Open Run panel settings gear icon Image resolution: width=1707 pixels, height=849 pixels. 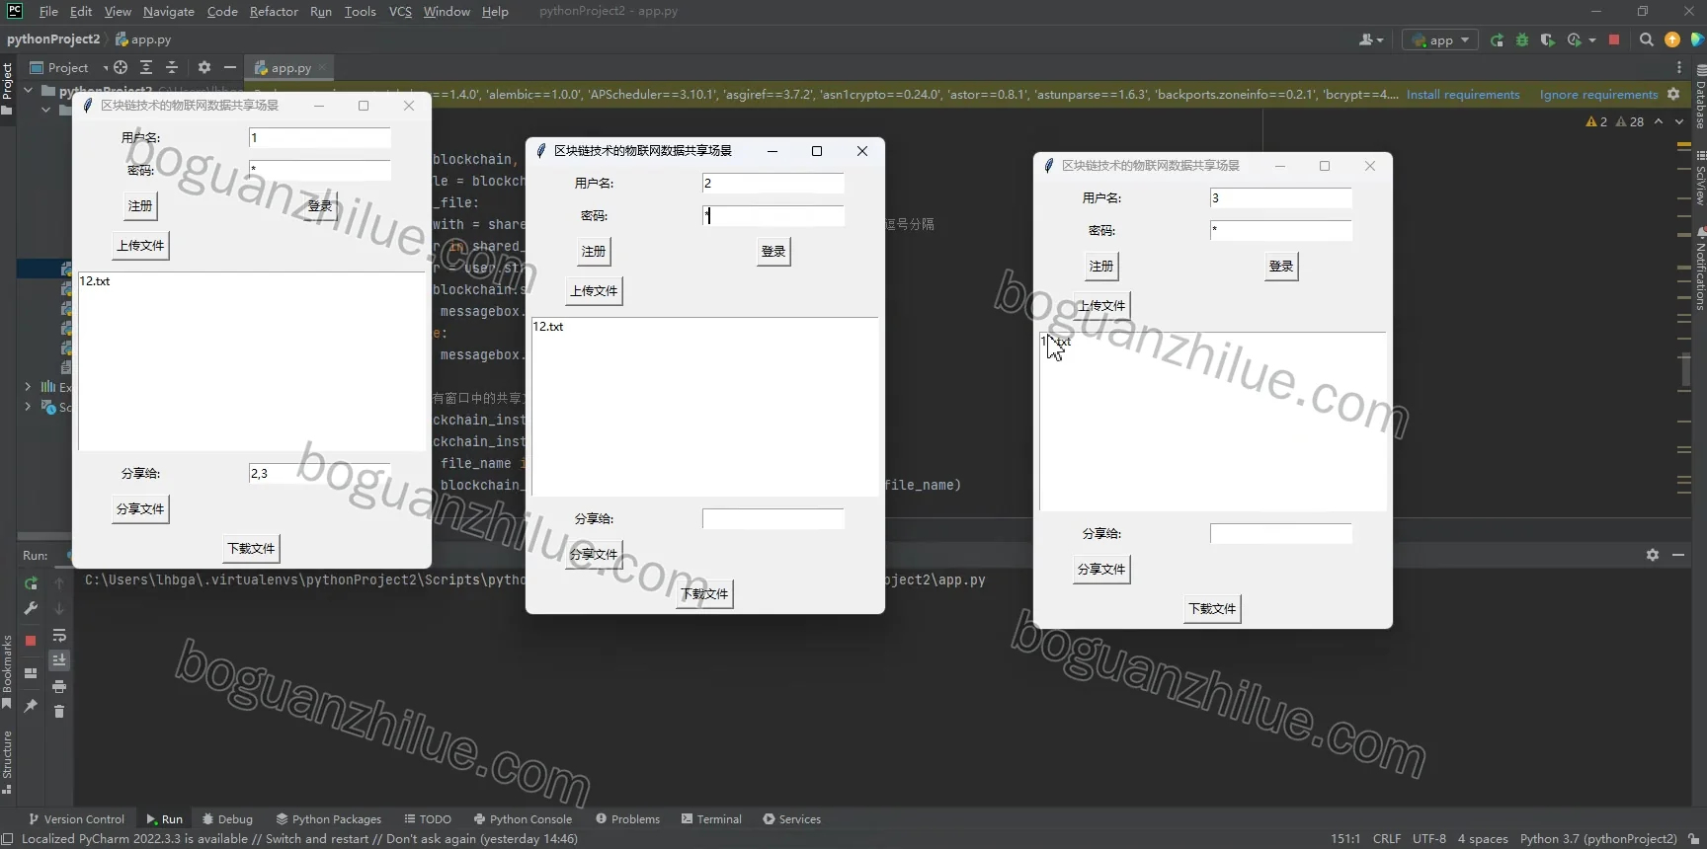click(1653, 555)
